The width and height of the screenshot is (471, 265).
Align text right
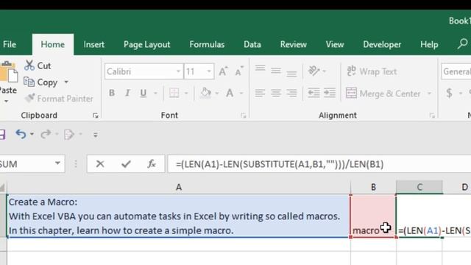tap(291, 93)
